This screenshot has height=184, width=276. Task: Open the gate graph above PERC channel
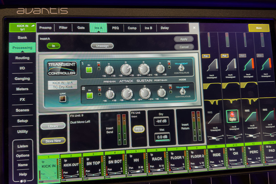click(x=248, y=64)
